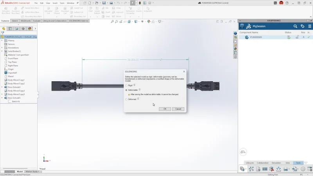The height and width of the screenshot is (176, 313).
Task: Open the MySession hamburger menu
Action: coord(309,26)
